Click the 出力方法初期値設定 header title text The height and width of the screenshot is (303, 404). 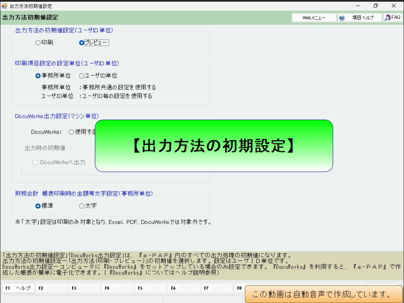[31, 17]
